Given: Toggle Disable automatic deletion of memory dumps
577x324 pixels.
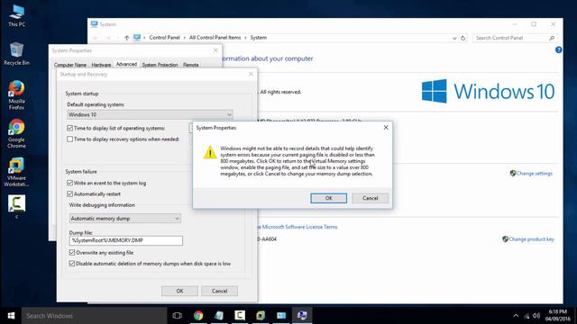Looking at the screenshot, I should click(x=72, y=264).
